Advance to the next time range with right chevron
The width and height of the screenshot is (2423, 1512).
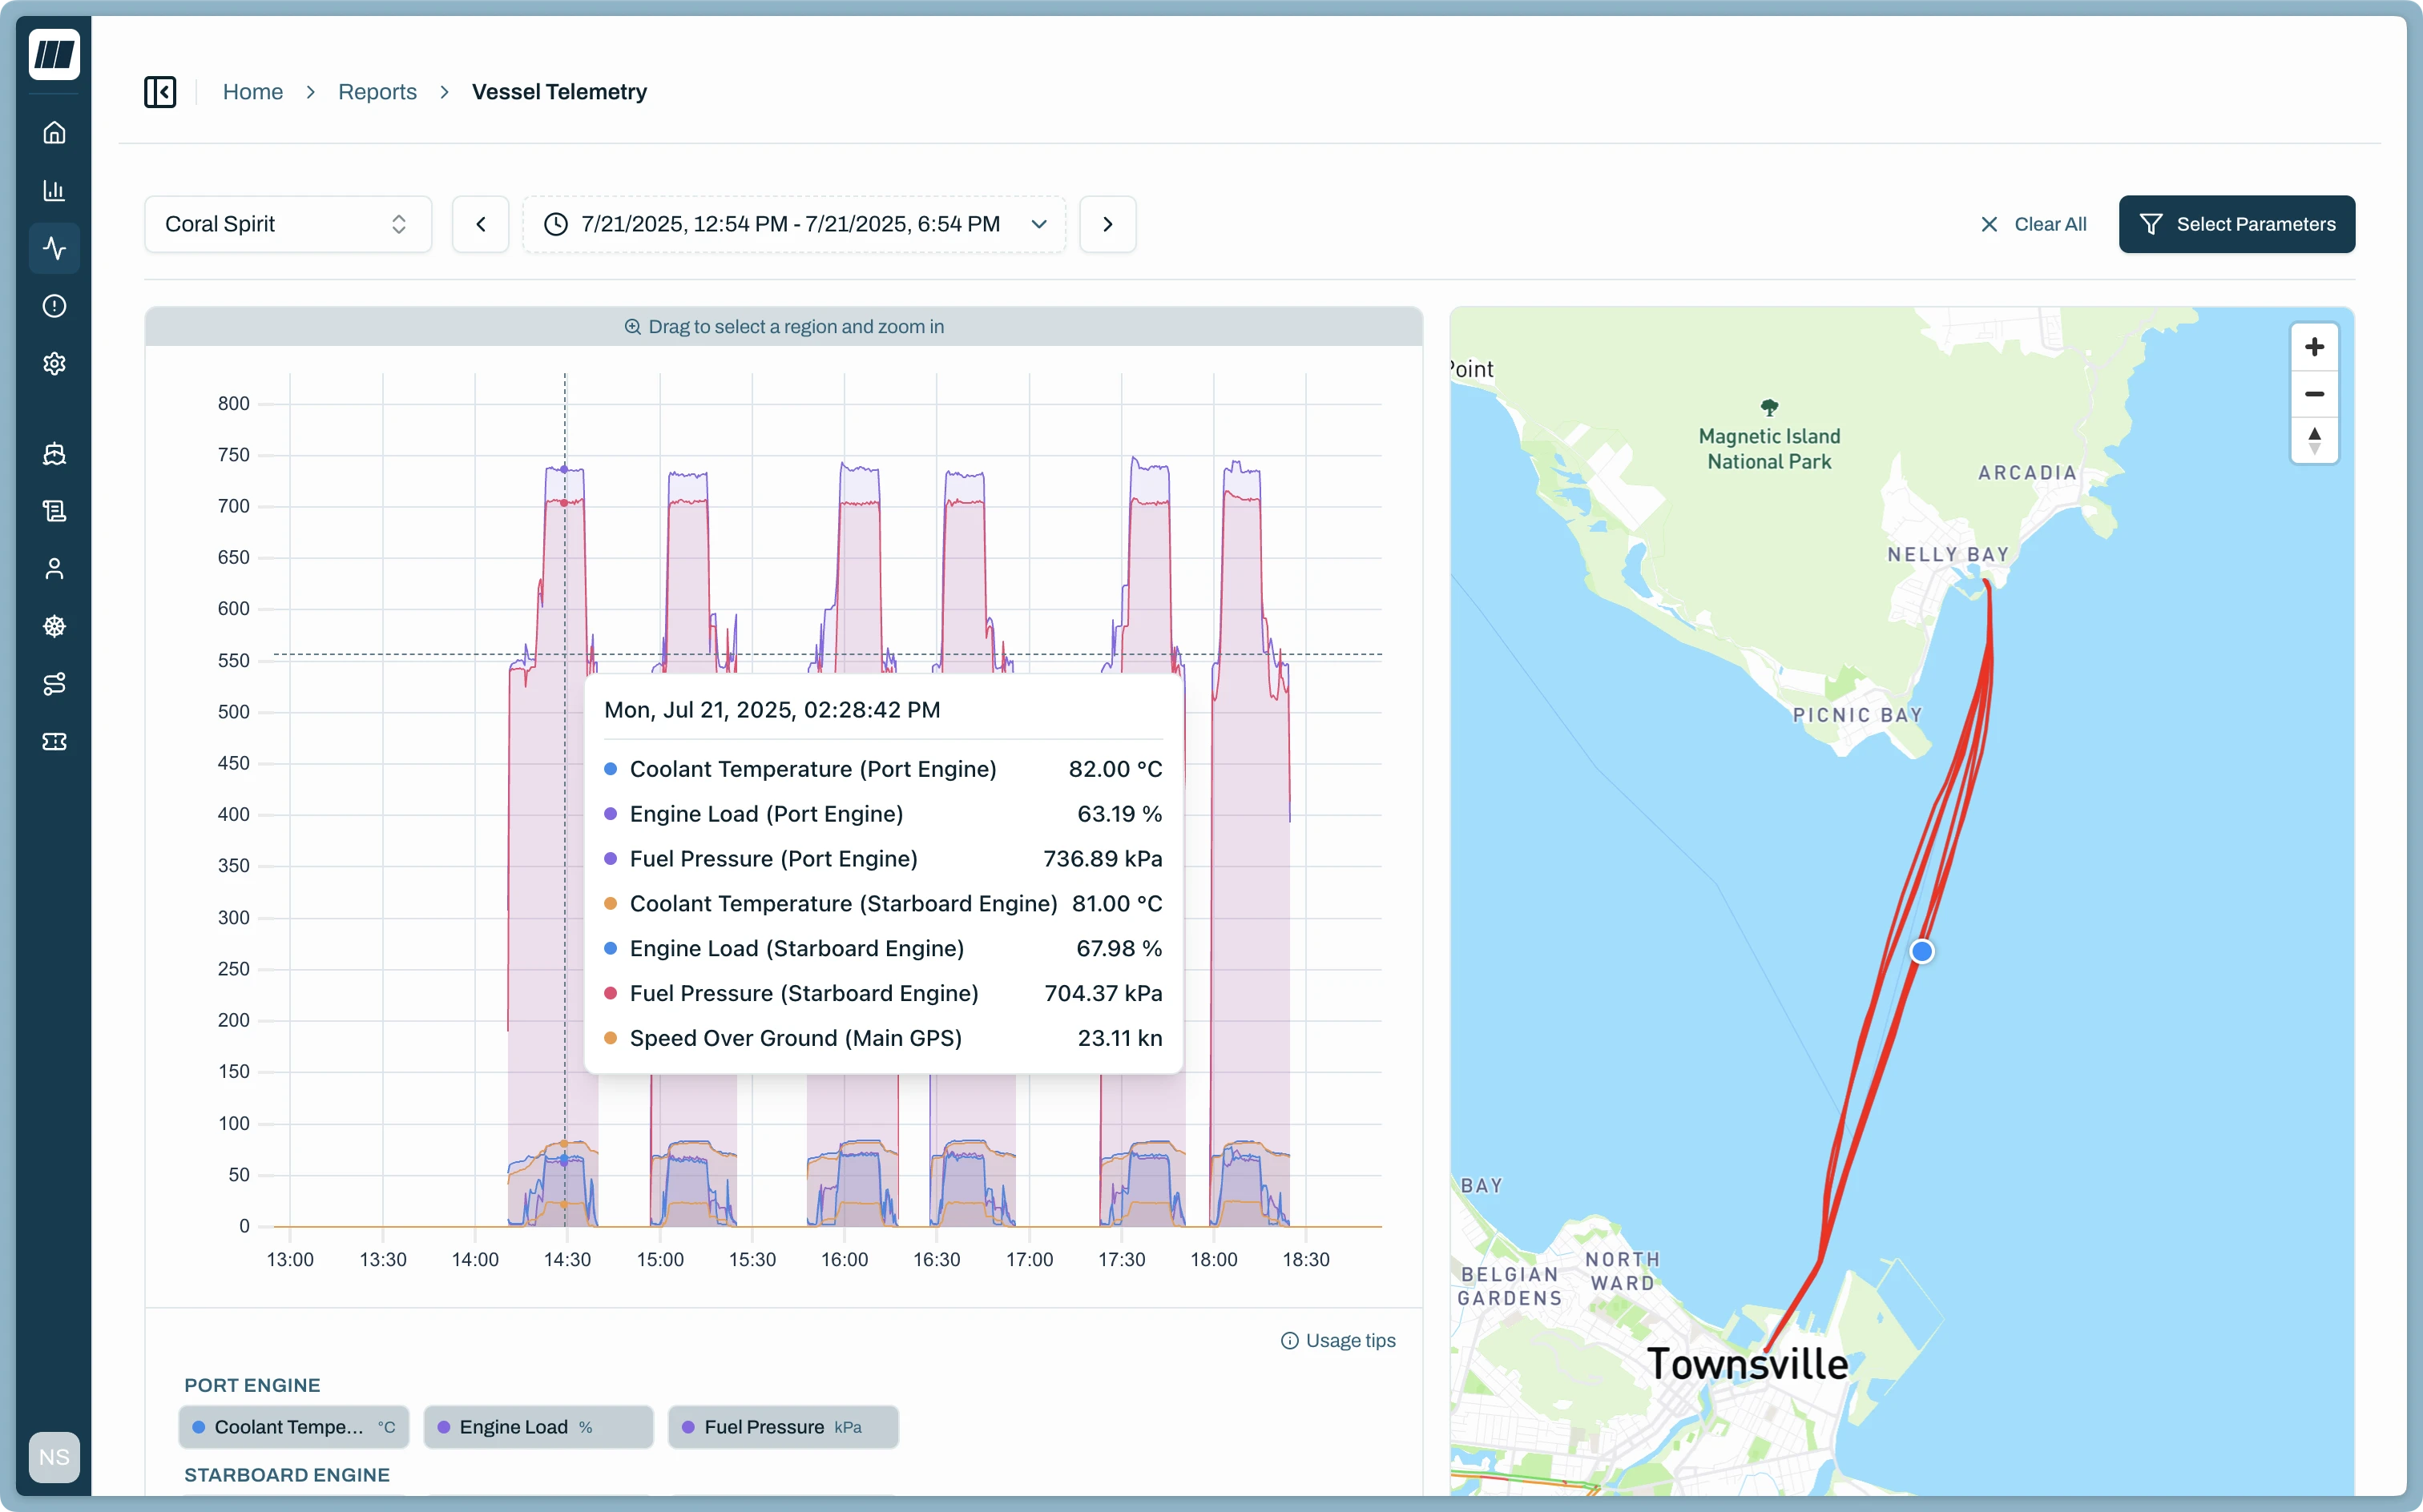click(1107, 223)
